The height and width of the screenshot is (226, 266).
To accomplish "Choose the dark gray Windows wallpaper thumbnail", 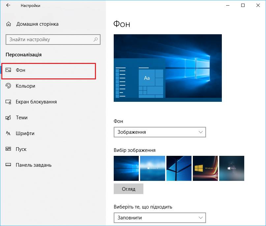I will (232, 168).
